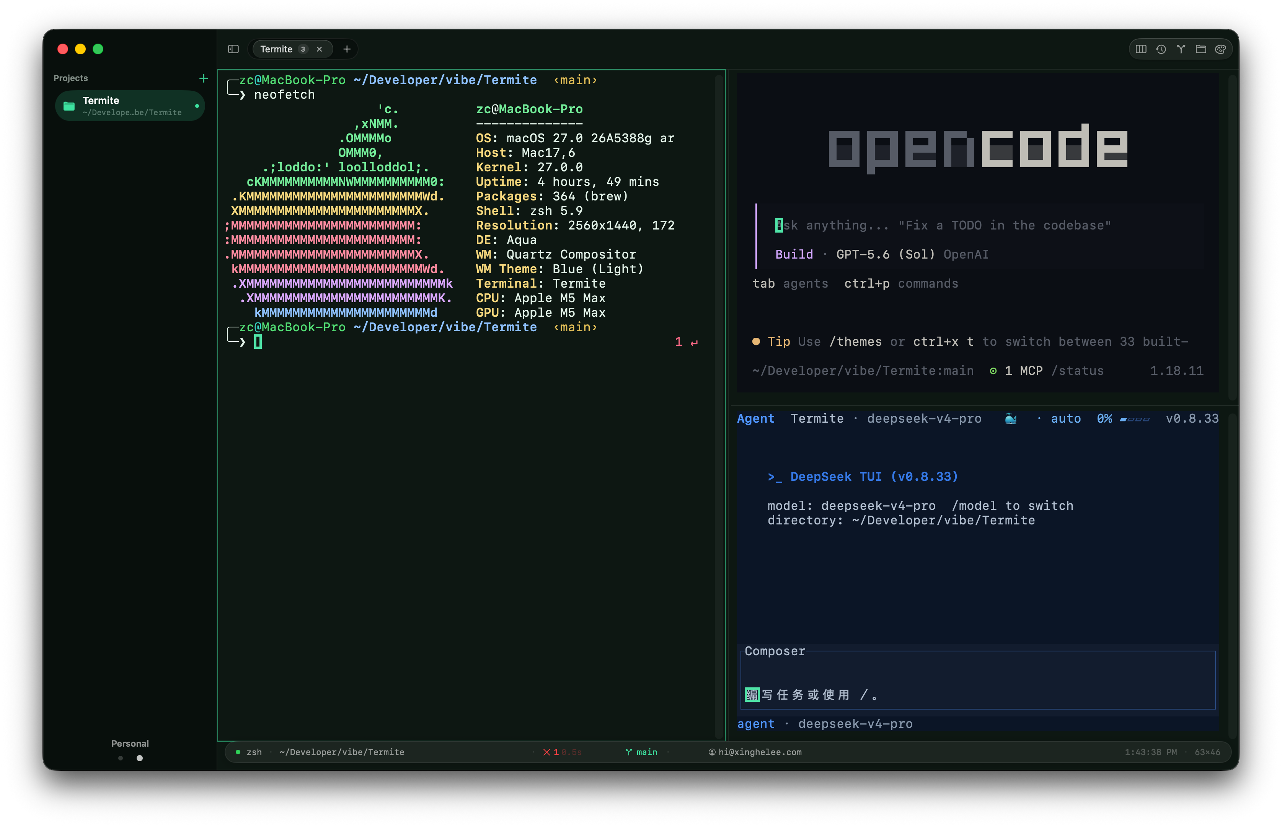Image resolution: width=1282 pixels, height=827 pixels.
Task: Click the hi@xinghelee.com account in status bar
Action: (x=755, y=752)
